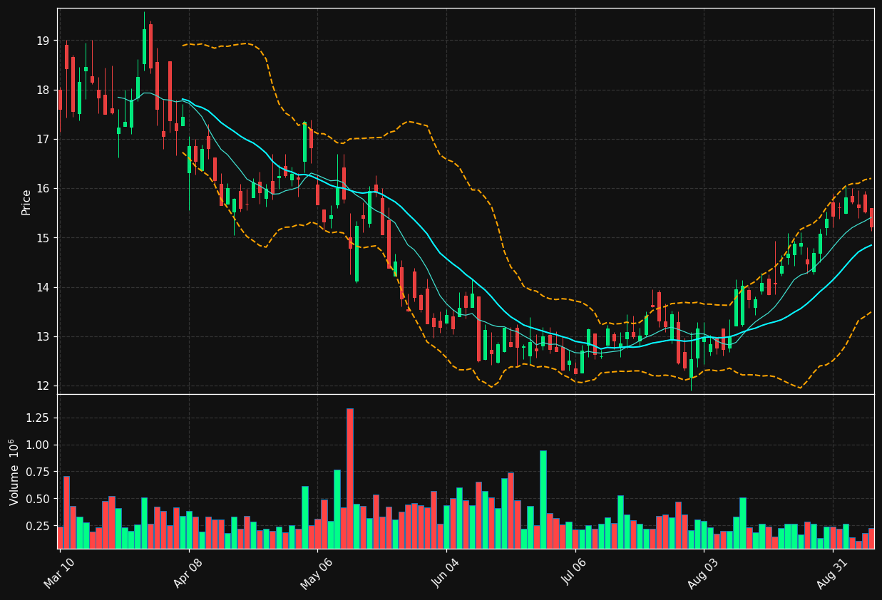This screenshot has height=600, width=882.
Task: Click the 0.25 volume axis label
Action: (39, 526)
